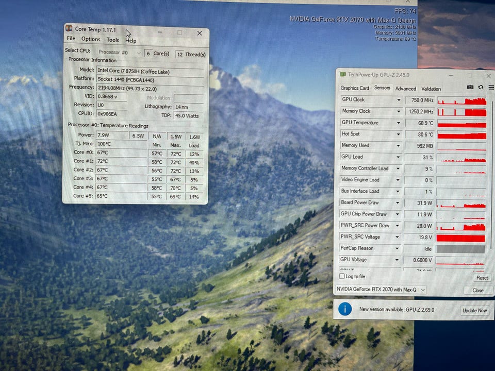This screenshot has width=495, height=371.
Task: Click the Tj. Max value 100°C
Action: [x=121, y=144]
